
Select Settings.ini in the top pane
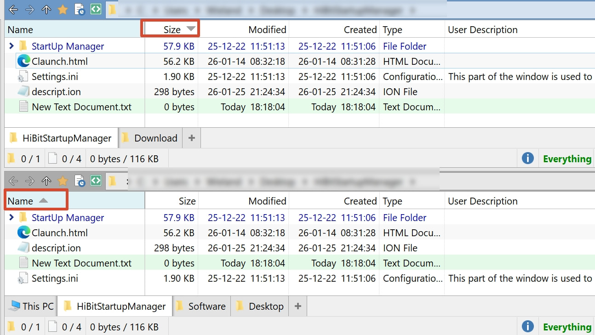pyautogui.click(x=55, y=77)
